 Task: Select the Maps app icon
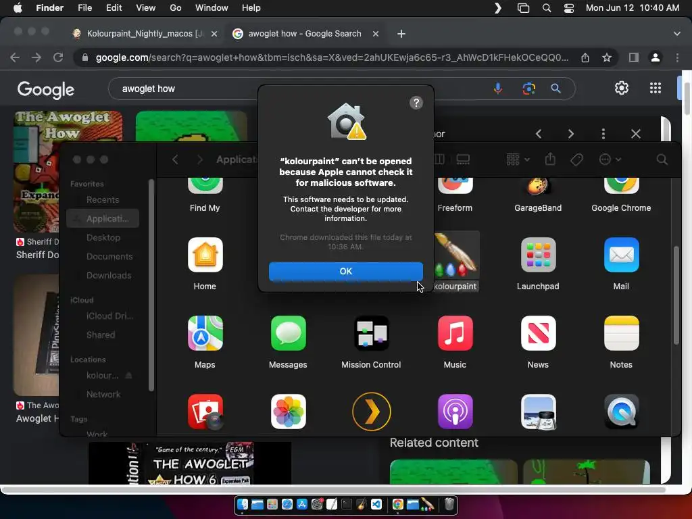coord(205,333)
